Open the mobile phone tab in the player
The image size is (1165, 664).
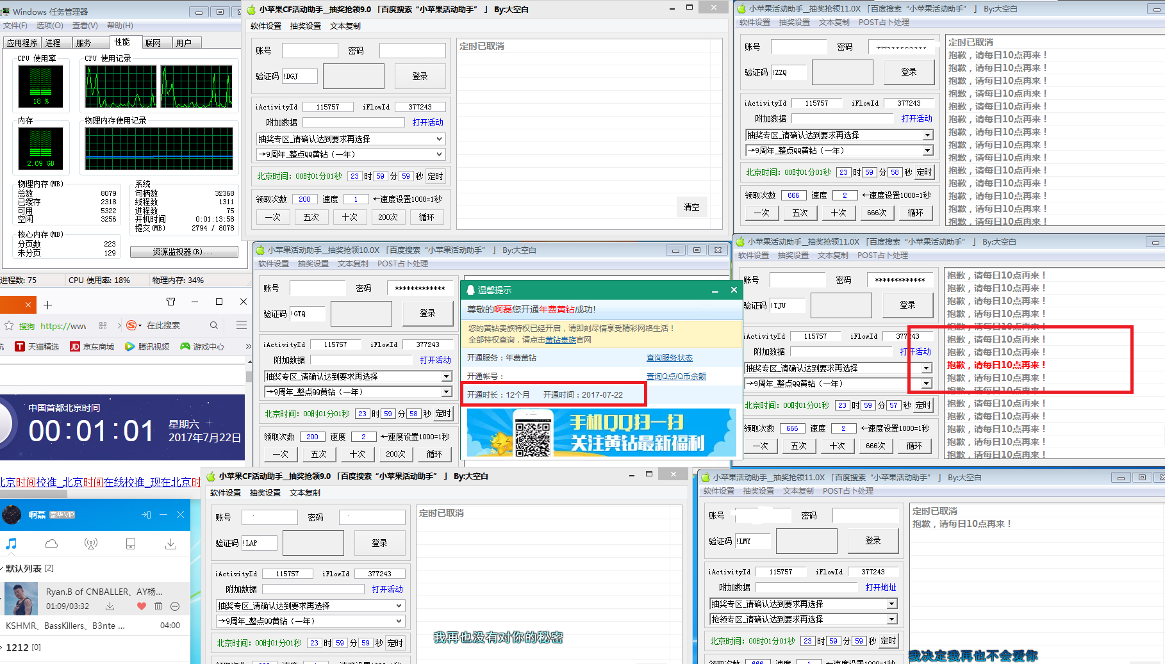pos(131,544)
